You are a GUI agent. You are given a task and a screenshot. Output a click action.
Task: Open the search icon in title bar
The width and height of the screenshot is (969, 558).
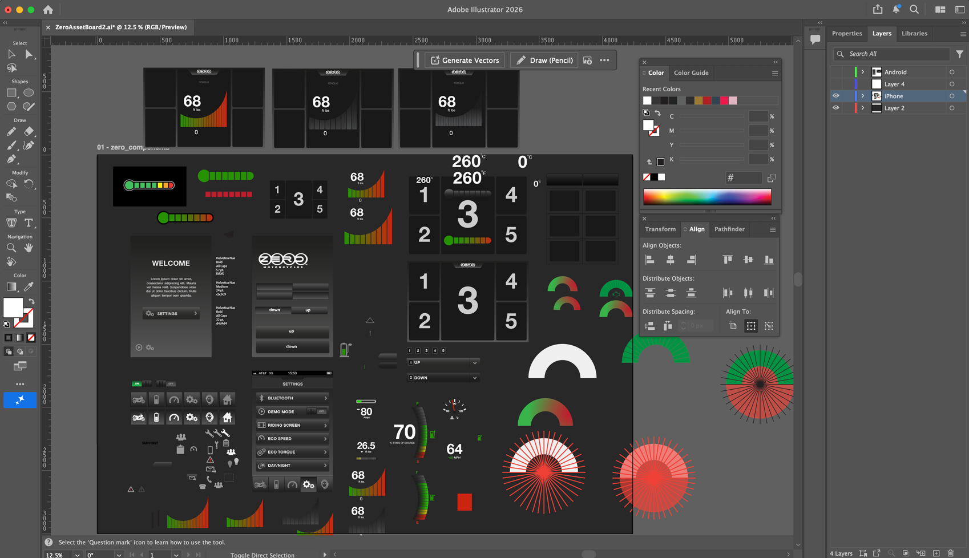coord(914,10)
